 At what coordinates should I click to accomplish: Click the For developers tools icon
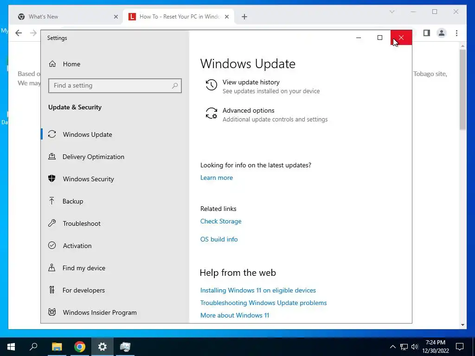pos(52,290)
